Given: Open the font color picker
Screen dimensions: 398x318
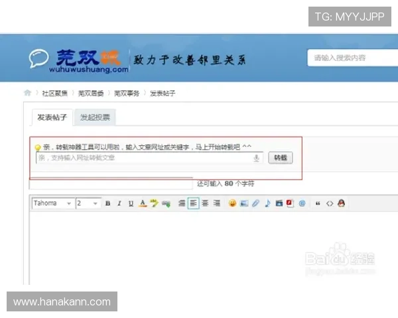Looking at the screenshot, I should point(143,203).
